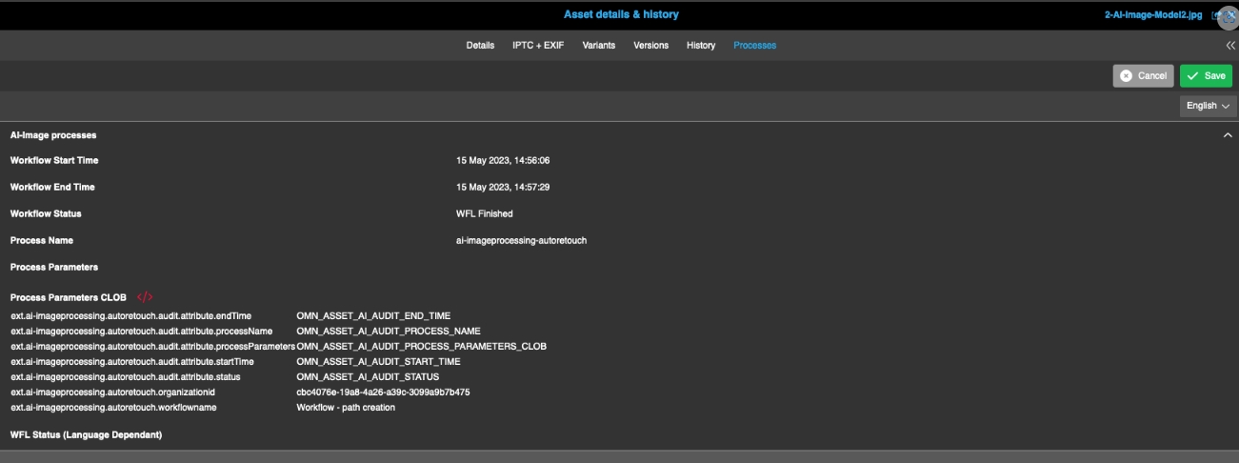Show the History tab
The width and height of the screenshot is (1239, 463).
click(700, 46)
